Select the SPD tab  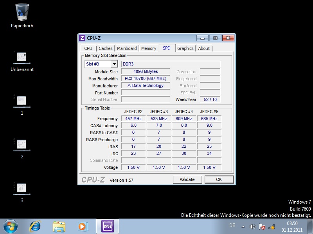(x=167, y=48)
